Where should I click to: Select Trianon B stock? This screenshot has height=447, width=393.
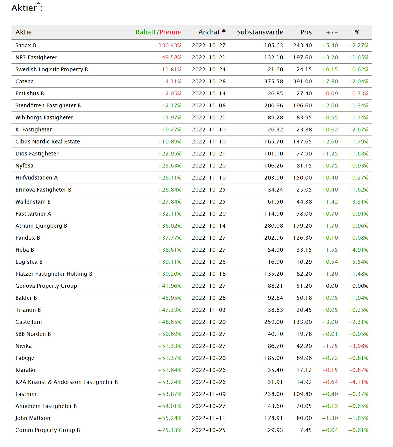(x=28, y=310)
